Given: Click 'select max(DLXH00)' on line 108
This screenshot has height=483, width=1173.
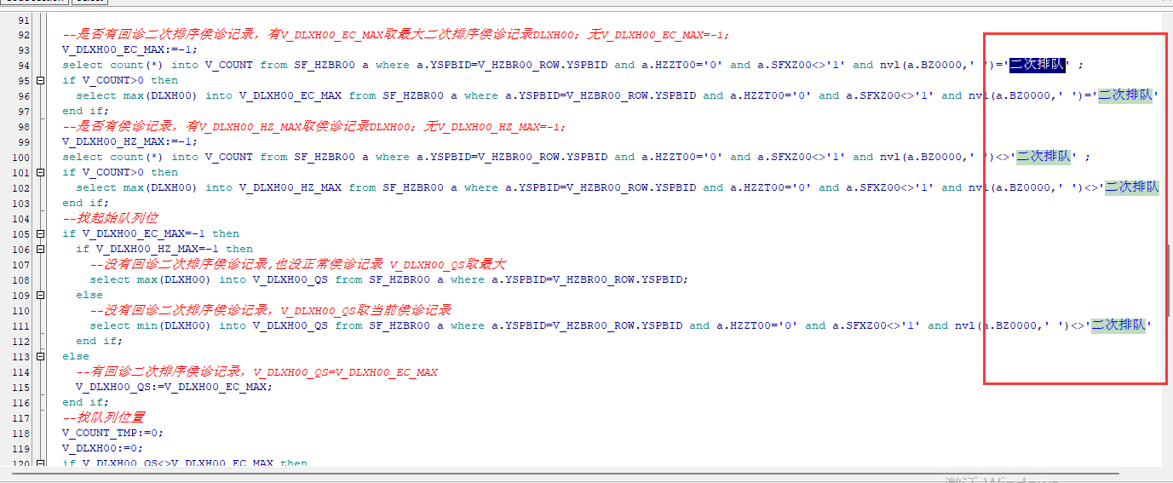Looking at the screenshot, I should [151, 279].
